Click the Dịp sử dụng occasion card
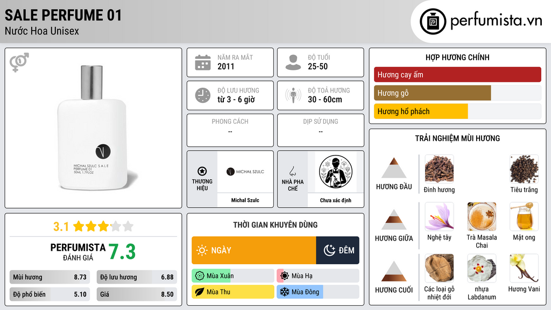This screenshot has height=310, width=551. [x=321, y=130]
